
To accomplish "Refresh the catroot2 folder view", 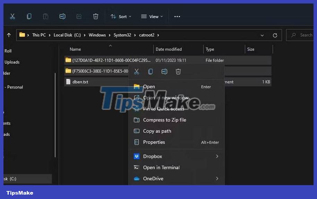I will point(275,35).
